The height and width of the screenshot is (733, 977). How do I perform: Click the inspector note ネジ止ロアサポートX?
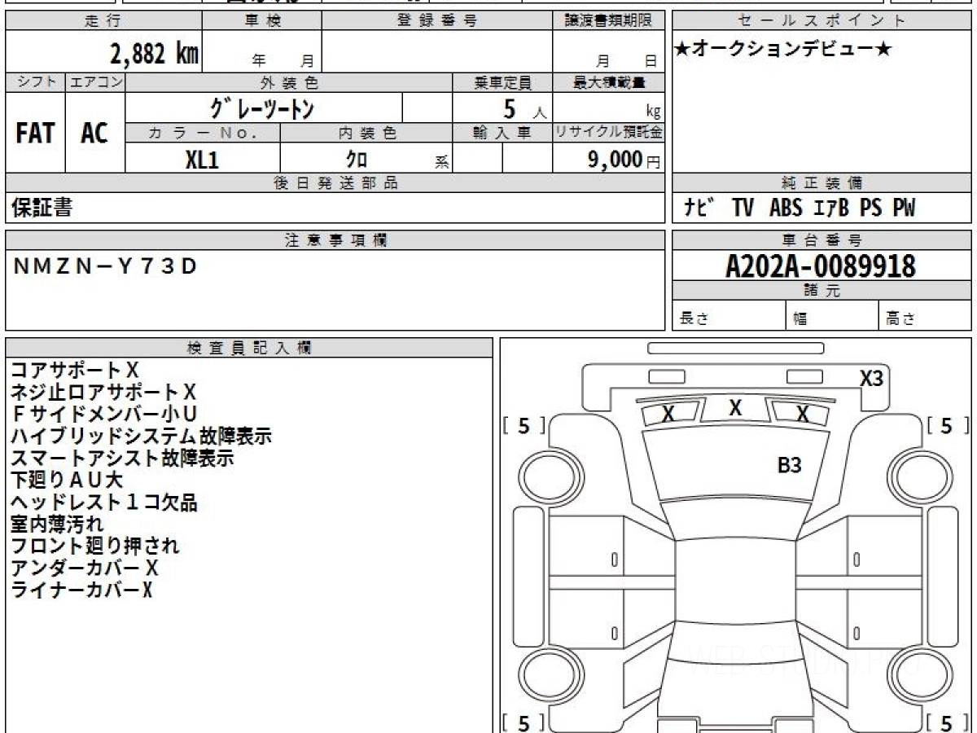click(x=103, y=393)
